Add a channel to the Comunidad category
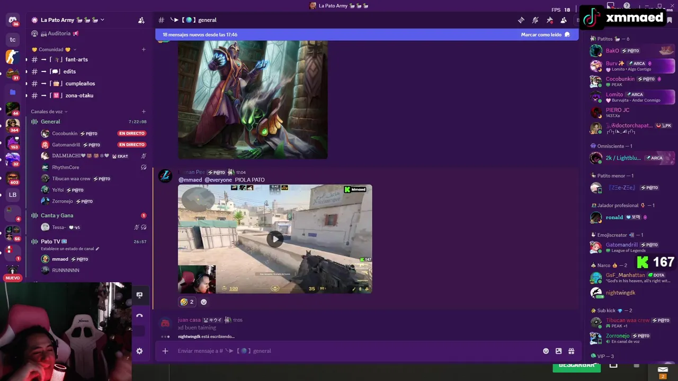 click(x=144, y=50)
